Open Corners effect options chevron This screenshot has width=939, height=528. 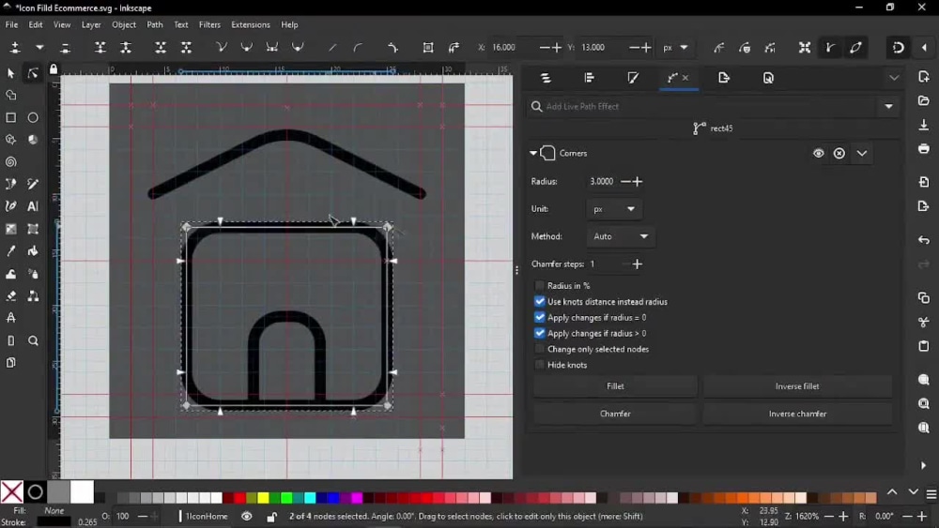[x=862, y=153]
